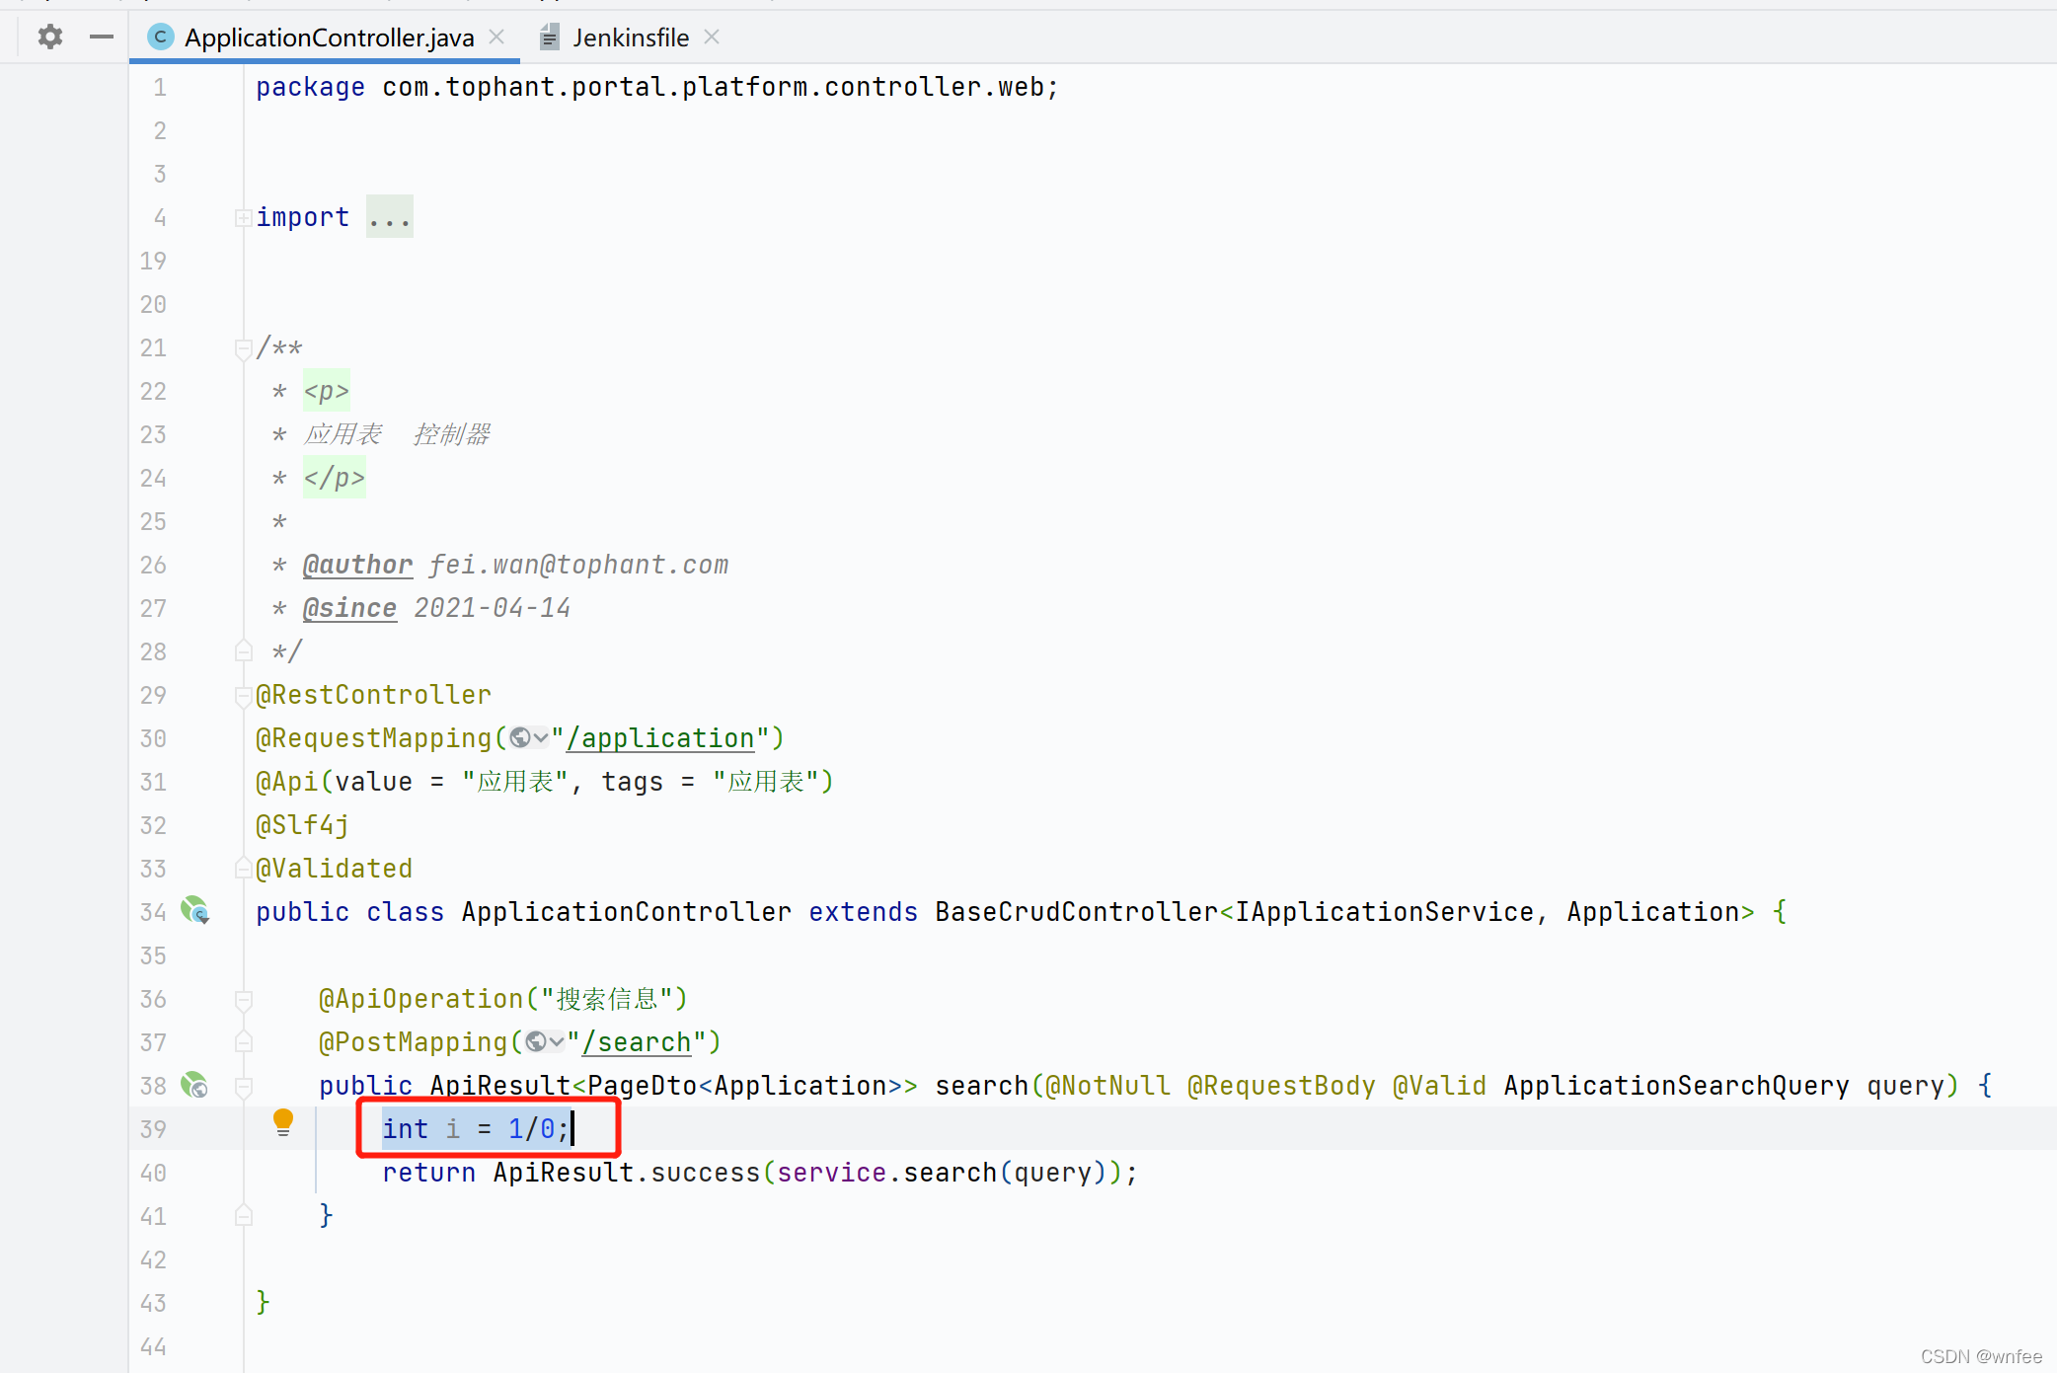Click the yellow lightbulb intention icon
Screen dimensions: 2057x1373
click(283, 1121)
